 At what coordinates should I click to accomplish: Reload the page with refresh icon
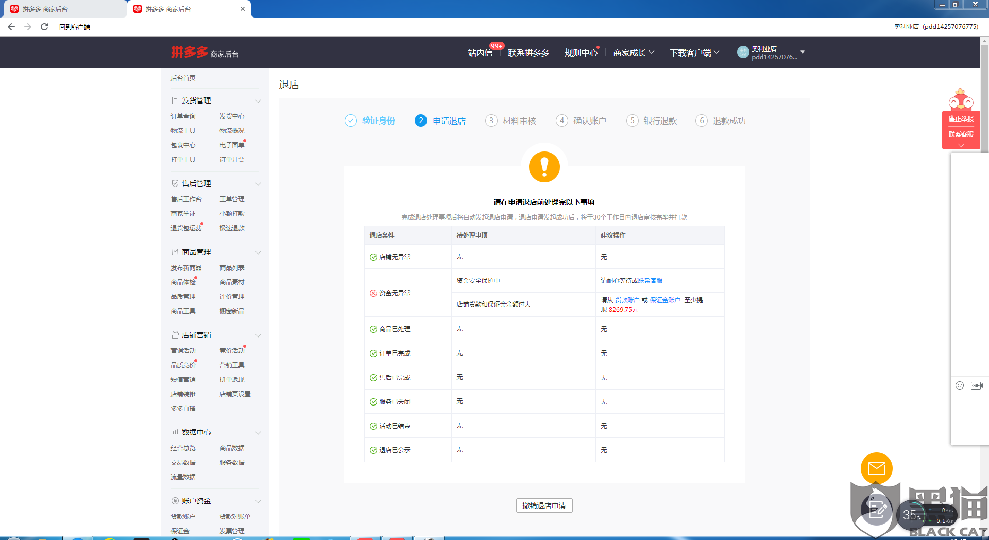(x=44, y=27)
